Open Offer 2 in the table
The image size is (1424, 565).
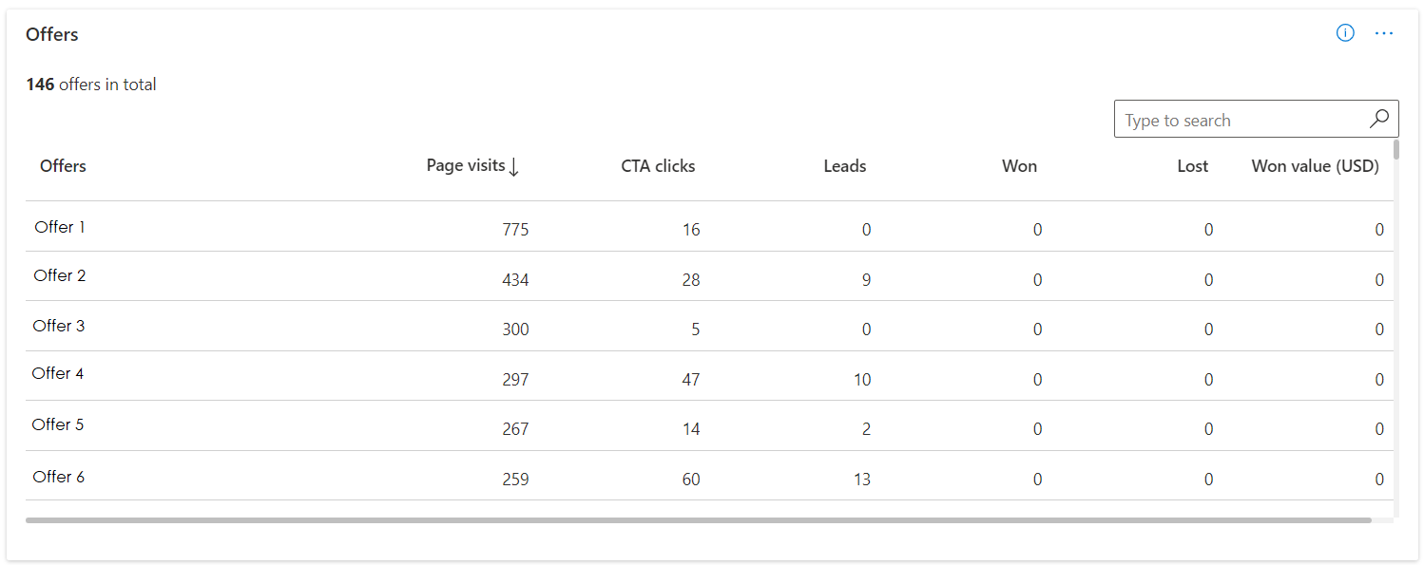pos(60,275)
